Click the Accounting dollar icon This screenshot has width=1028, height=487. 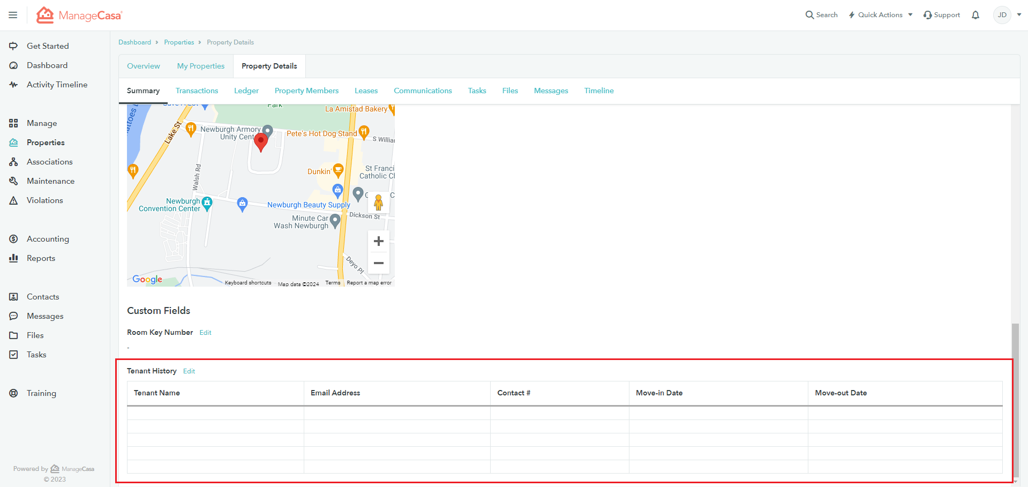coord(13,239)
